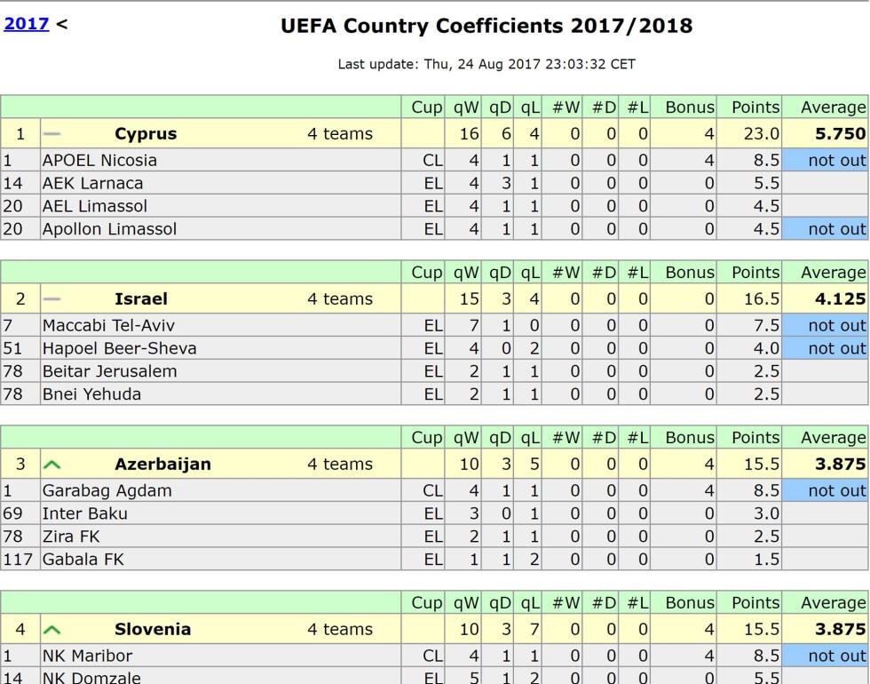Click the 'not out' cell for Hapoel Beer-Sheva

point(825,348)
